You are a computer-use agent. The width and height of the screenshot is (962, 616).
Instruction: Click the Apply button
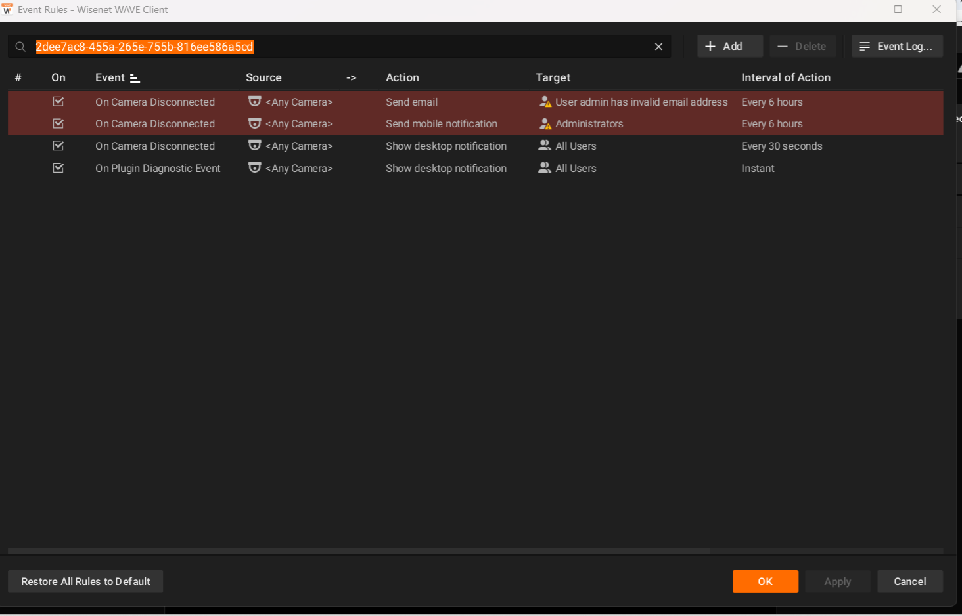(838, 581)
